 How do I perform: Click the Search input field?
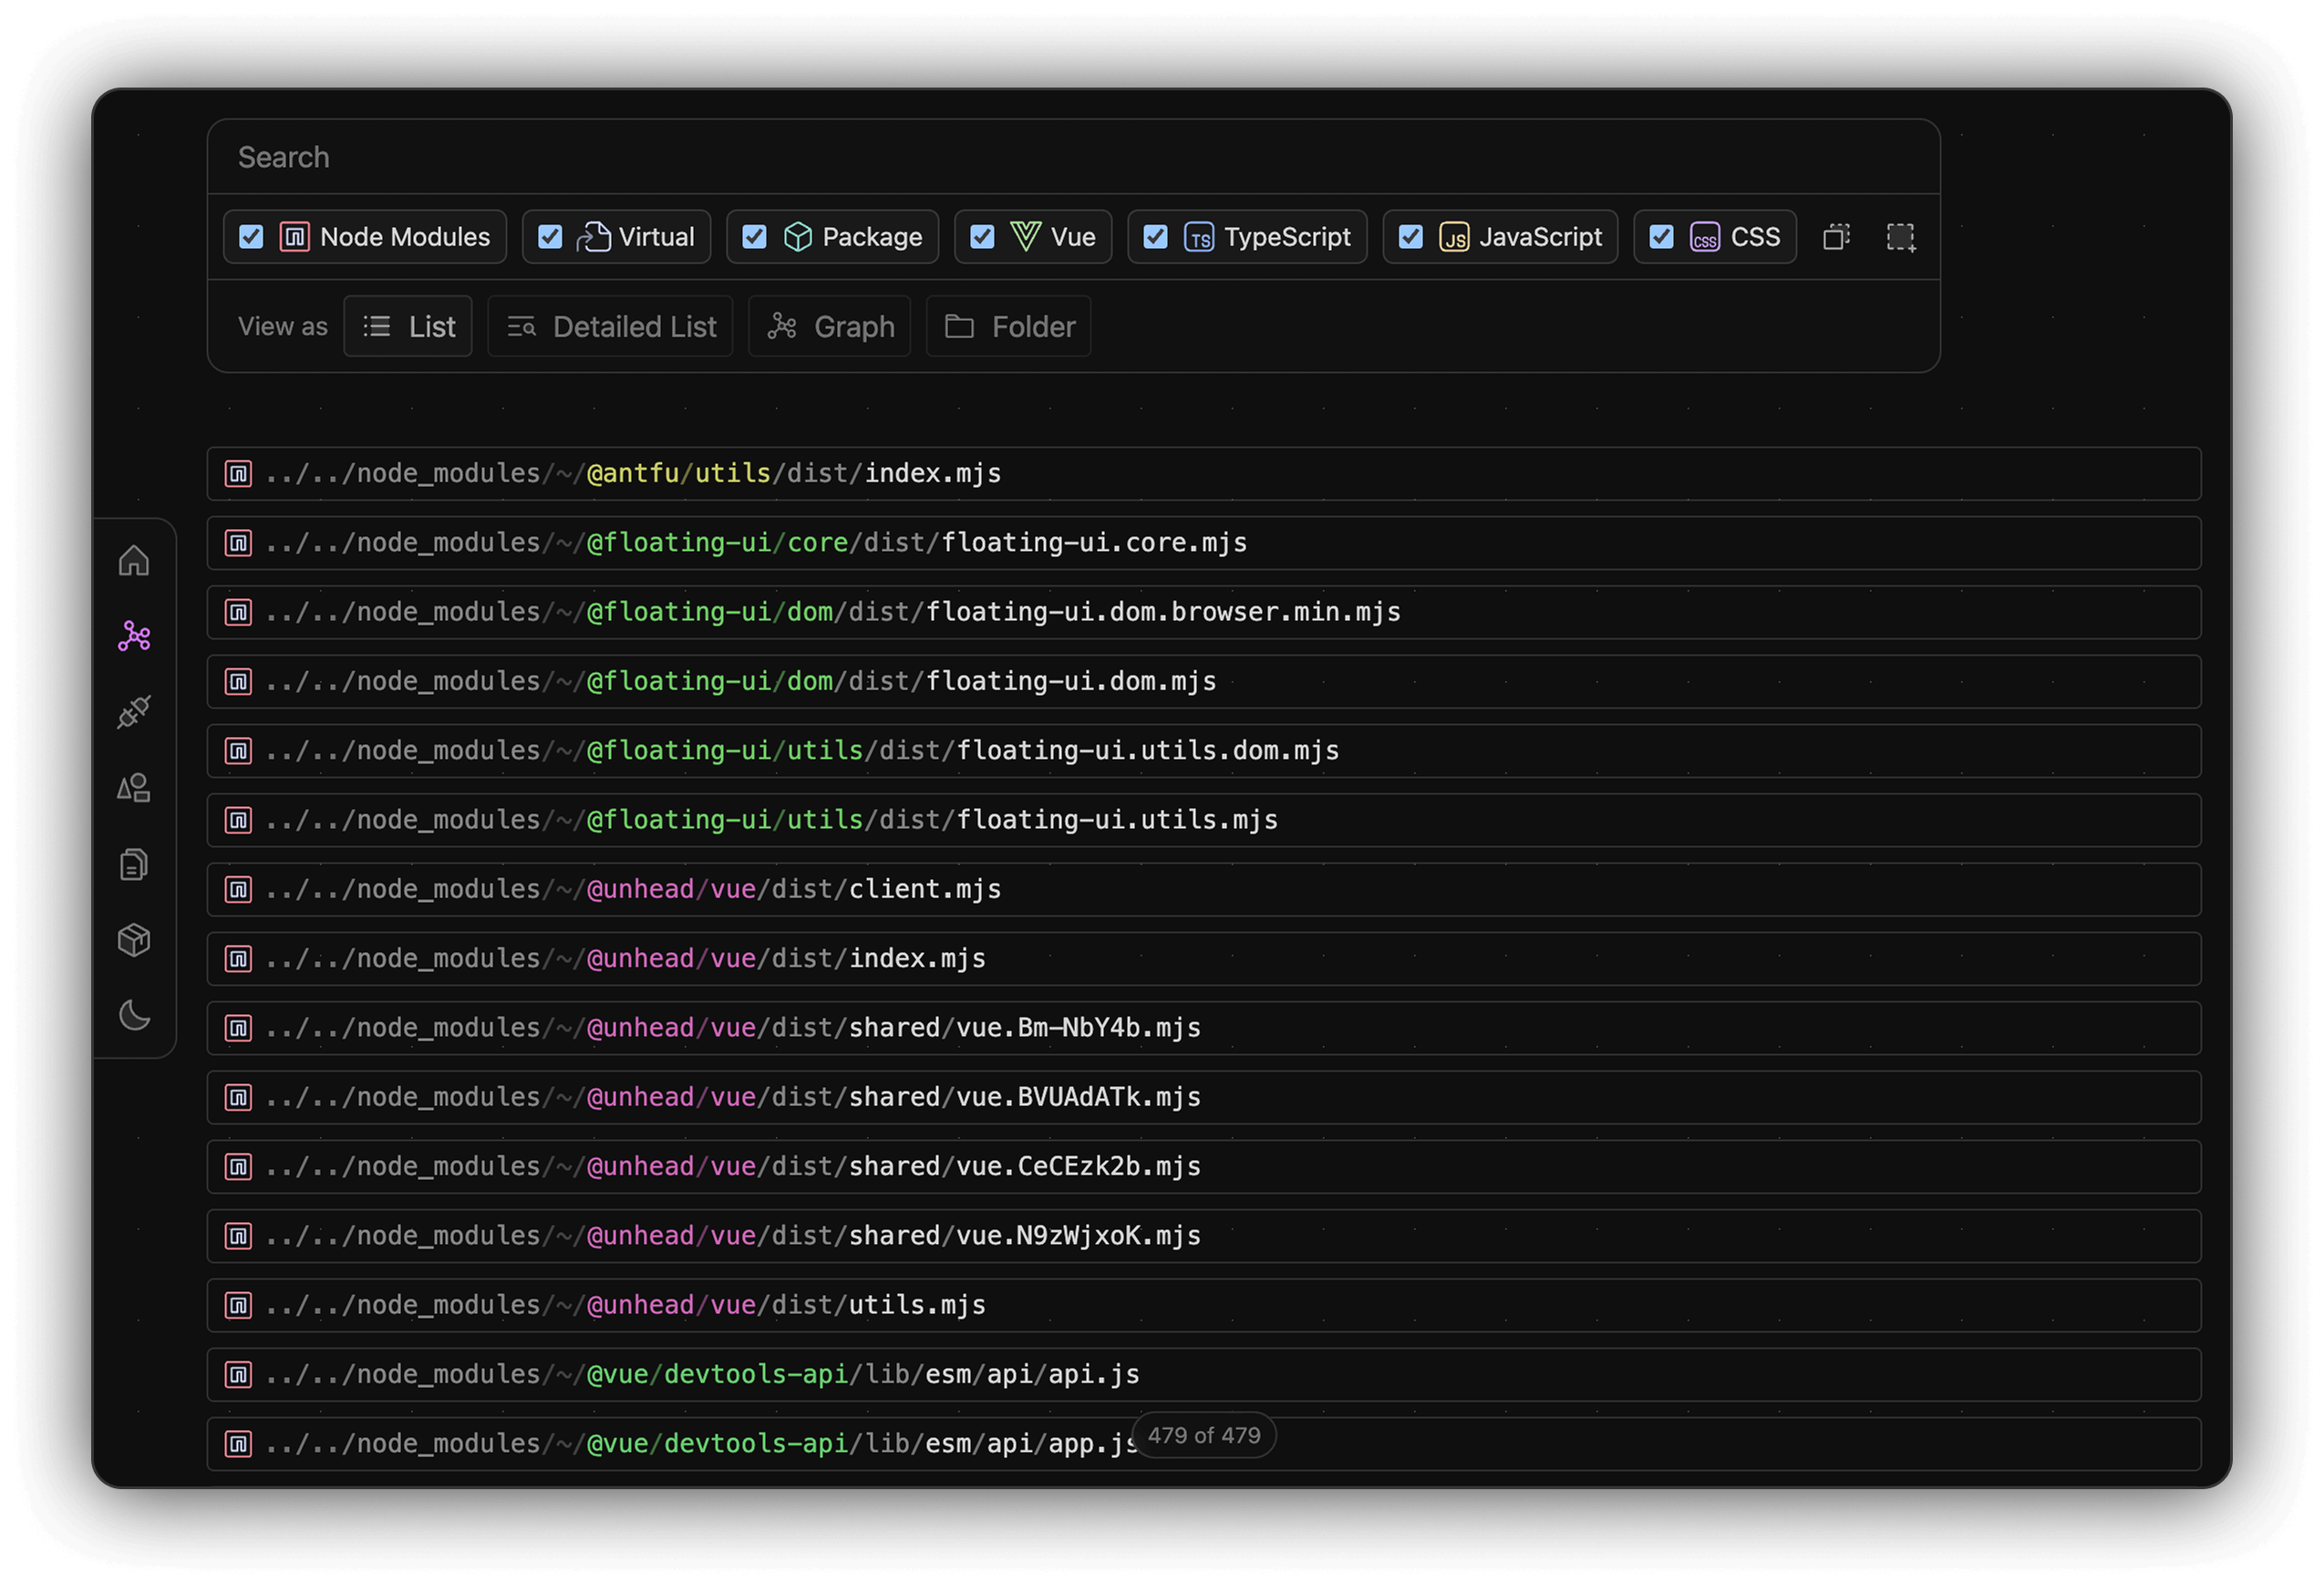(x=1073, y=157)
